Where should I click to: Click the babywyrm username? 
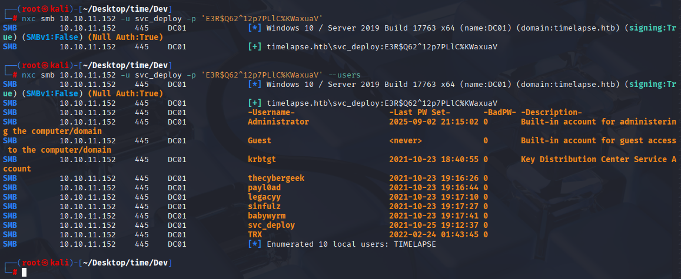(x=267, y=216)
